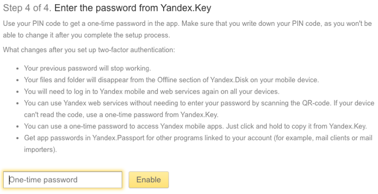Click the phrase "two-factor authentication"
This screenshot has width=378, height=194.
pyautogui.click(x=136, y=50)
